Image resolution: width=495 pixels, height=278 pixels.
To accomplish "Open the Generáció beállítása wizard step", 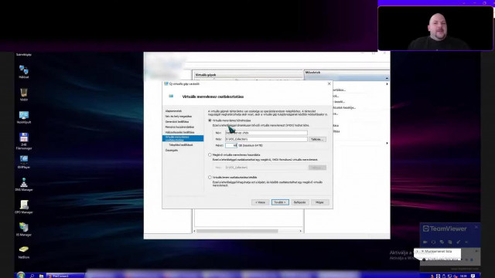I will click(177, 122).
